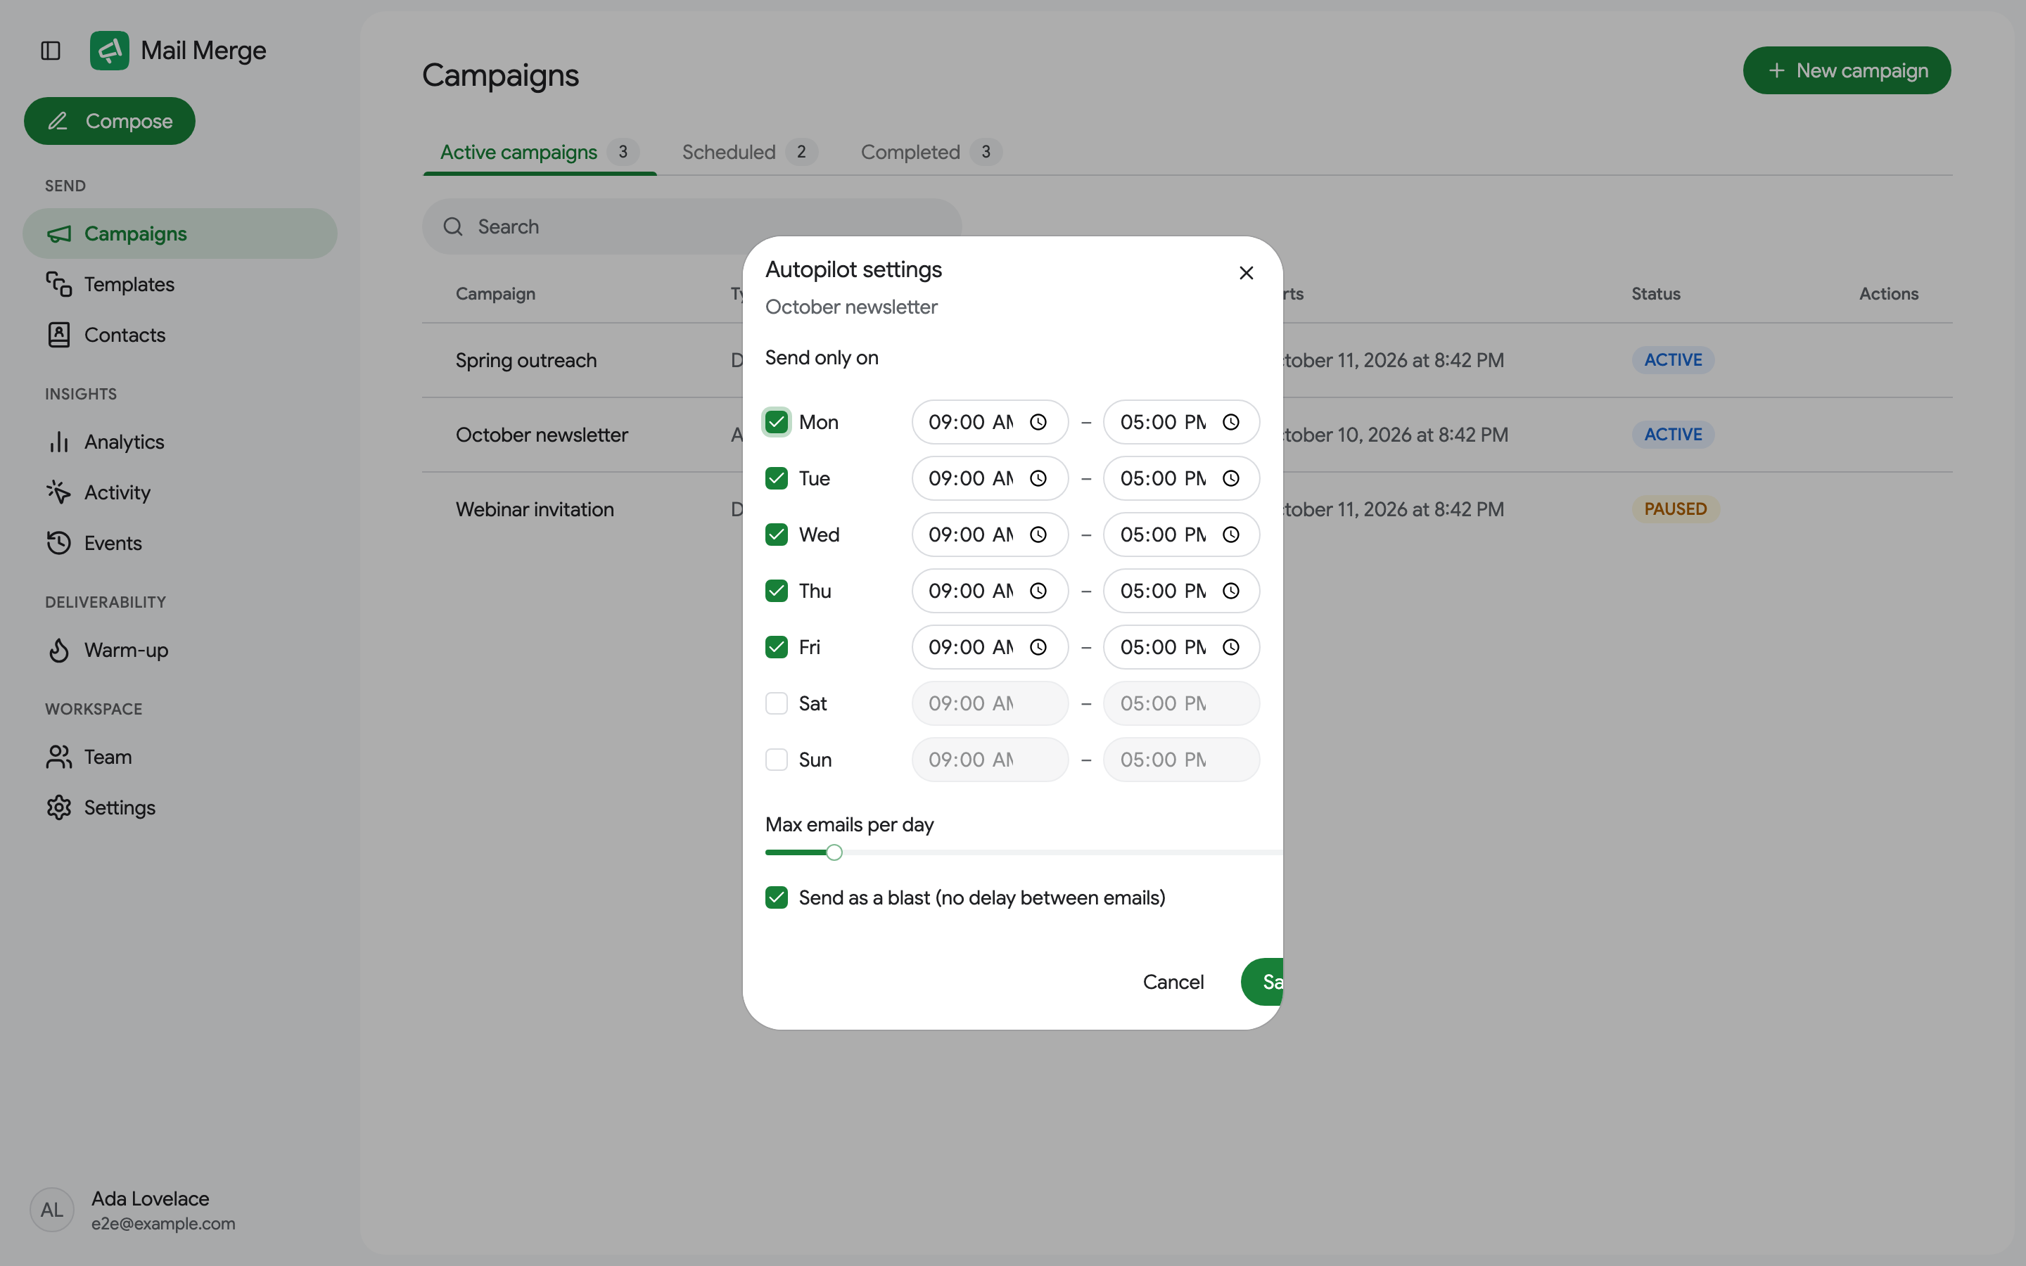The image size is (2026, 1266).
Task: Open Contacts in the sidebar
Action: [x=180, y=335]
